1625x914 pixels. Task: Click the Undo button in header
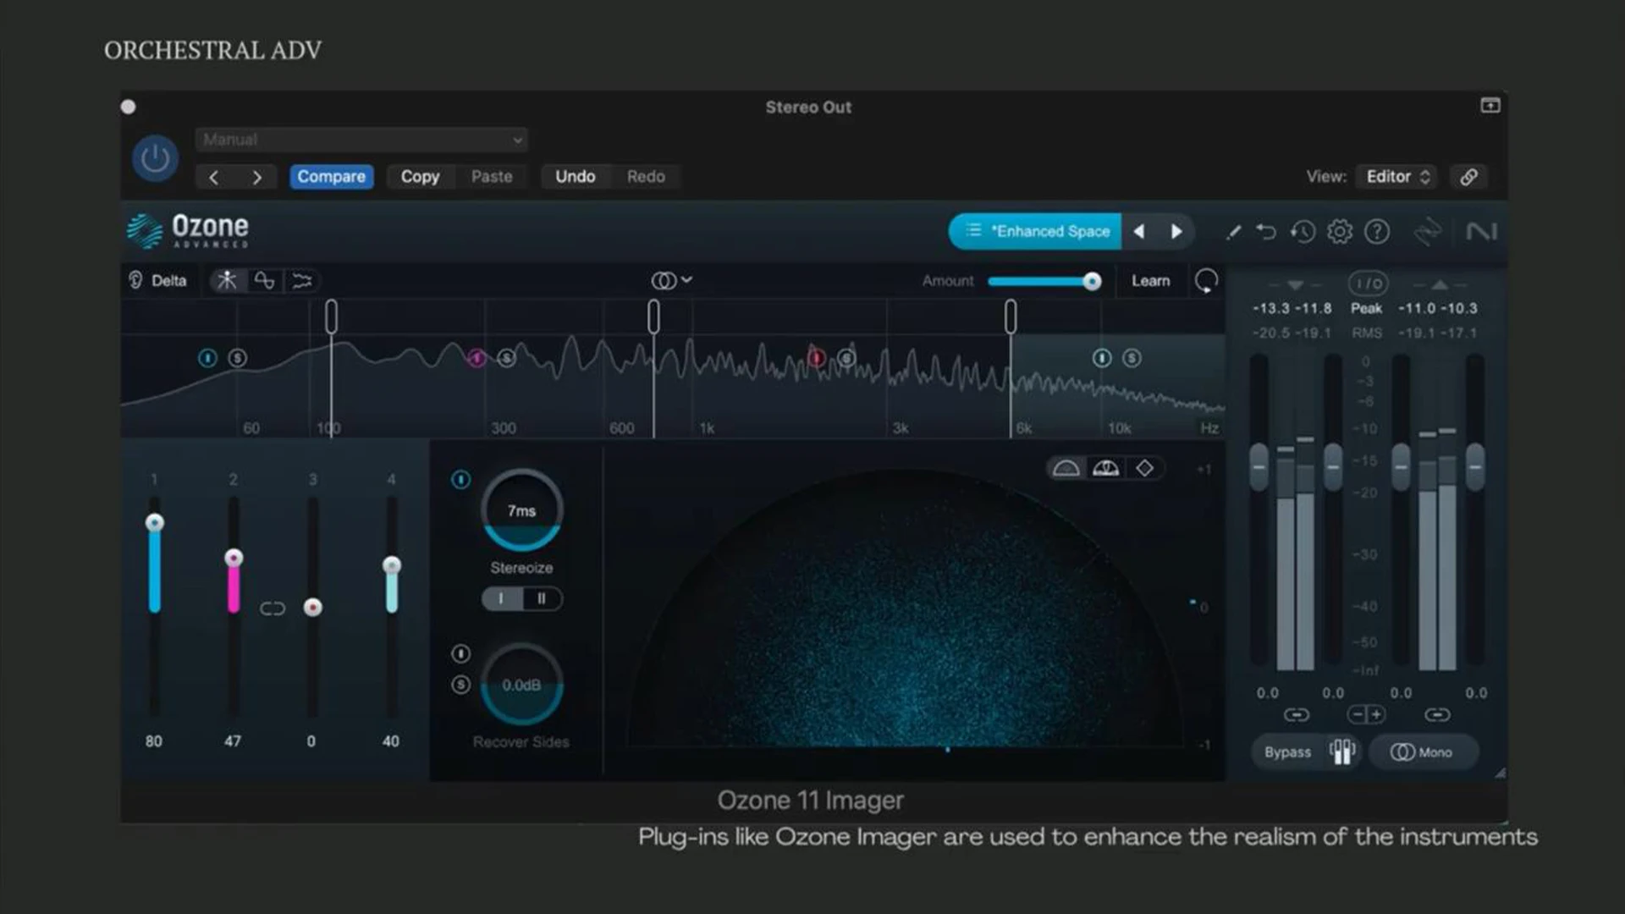point(576,177)
